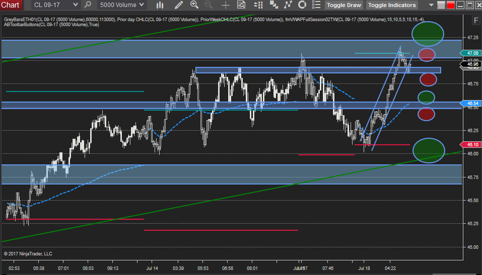Click the Chart tab title
This screenshot has height=275, width=482.
point(10,5)
